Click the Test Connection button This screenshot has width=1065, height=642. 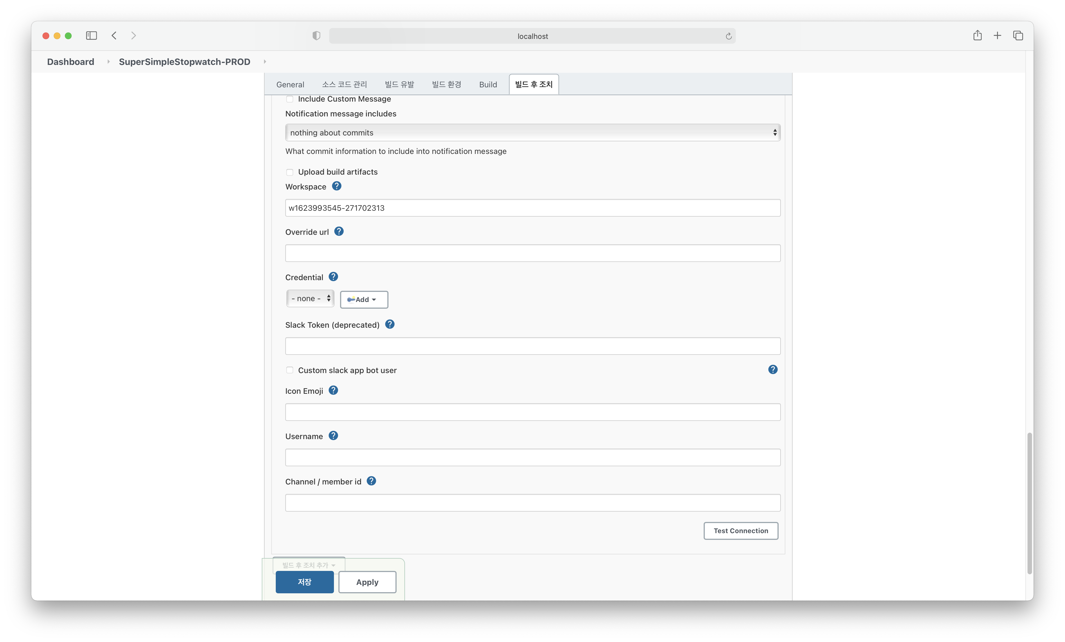pyautogui.click(x=740, y=531)
